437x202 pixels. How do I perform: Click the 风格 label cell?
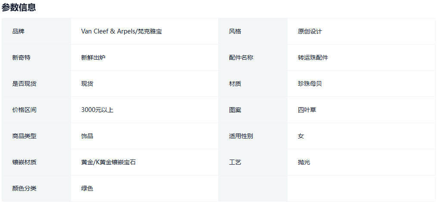pyautogui.click(x=235, y=31)
